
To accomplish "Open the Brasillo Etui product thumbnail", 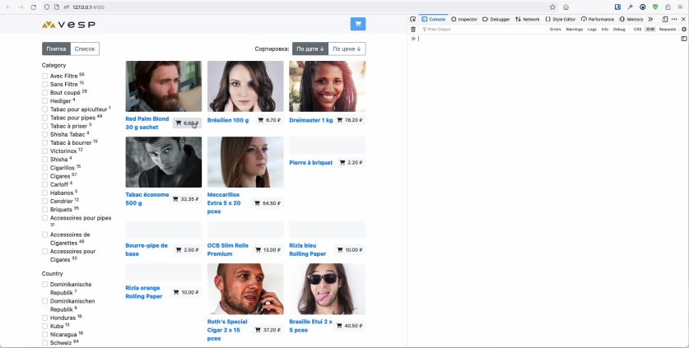I will (x=328, y=289).
